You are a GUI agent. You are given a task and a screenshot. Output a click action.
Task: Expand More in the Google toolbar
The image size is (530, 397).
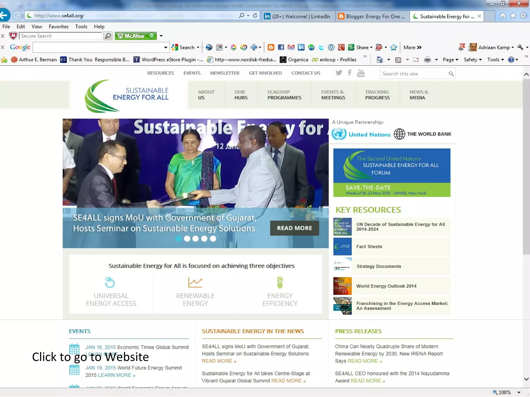point(413,47)
